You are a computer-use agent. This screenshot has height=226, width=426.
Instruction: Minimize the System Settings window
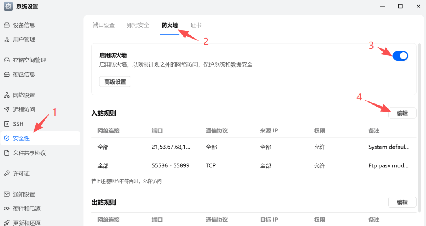[x=383, y=6]
